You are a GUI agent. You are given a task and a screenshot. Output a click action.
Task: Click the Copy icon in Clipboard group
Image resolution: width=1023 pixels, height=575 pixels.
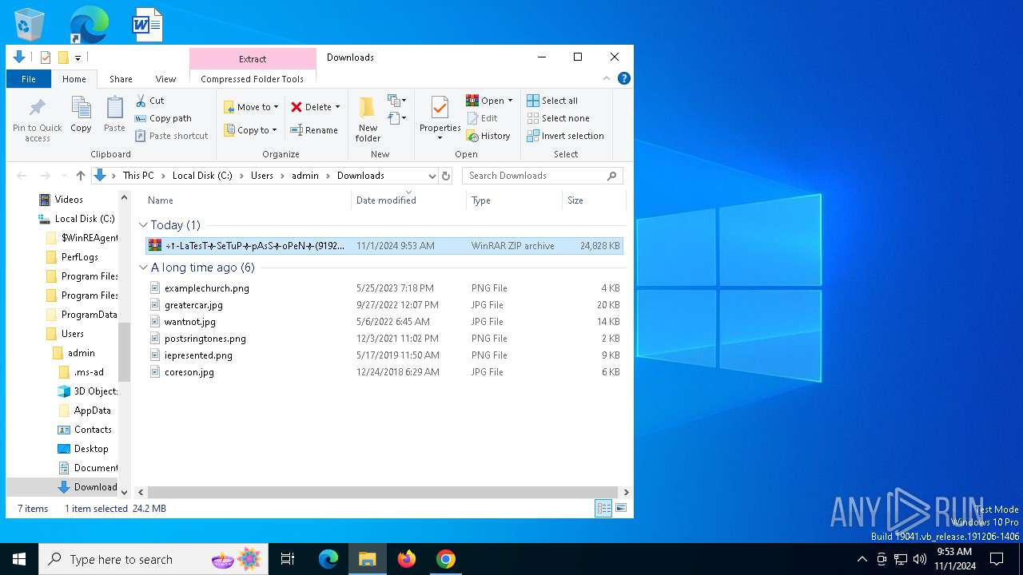click(81, 109)
